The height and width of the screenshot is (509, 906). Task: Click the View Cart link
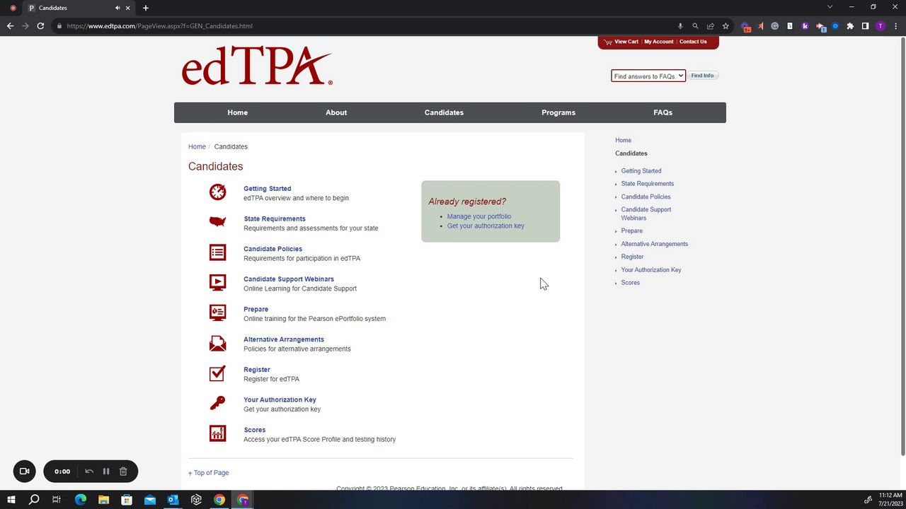point(626,42)
